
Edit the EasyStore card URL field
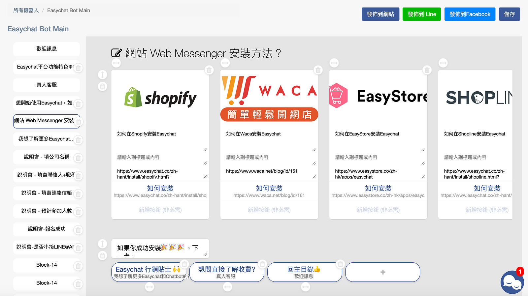click(378, 173)
